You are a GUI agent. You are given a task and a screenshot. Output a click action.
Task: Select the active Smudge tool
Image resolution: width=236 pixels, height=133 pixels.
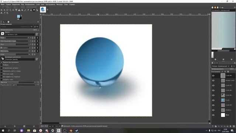(34, 10)
